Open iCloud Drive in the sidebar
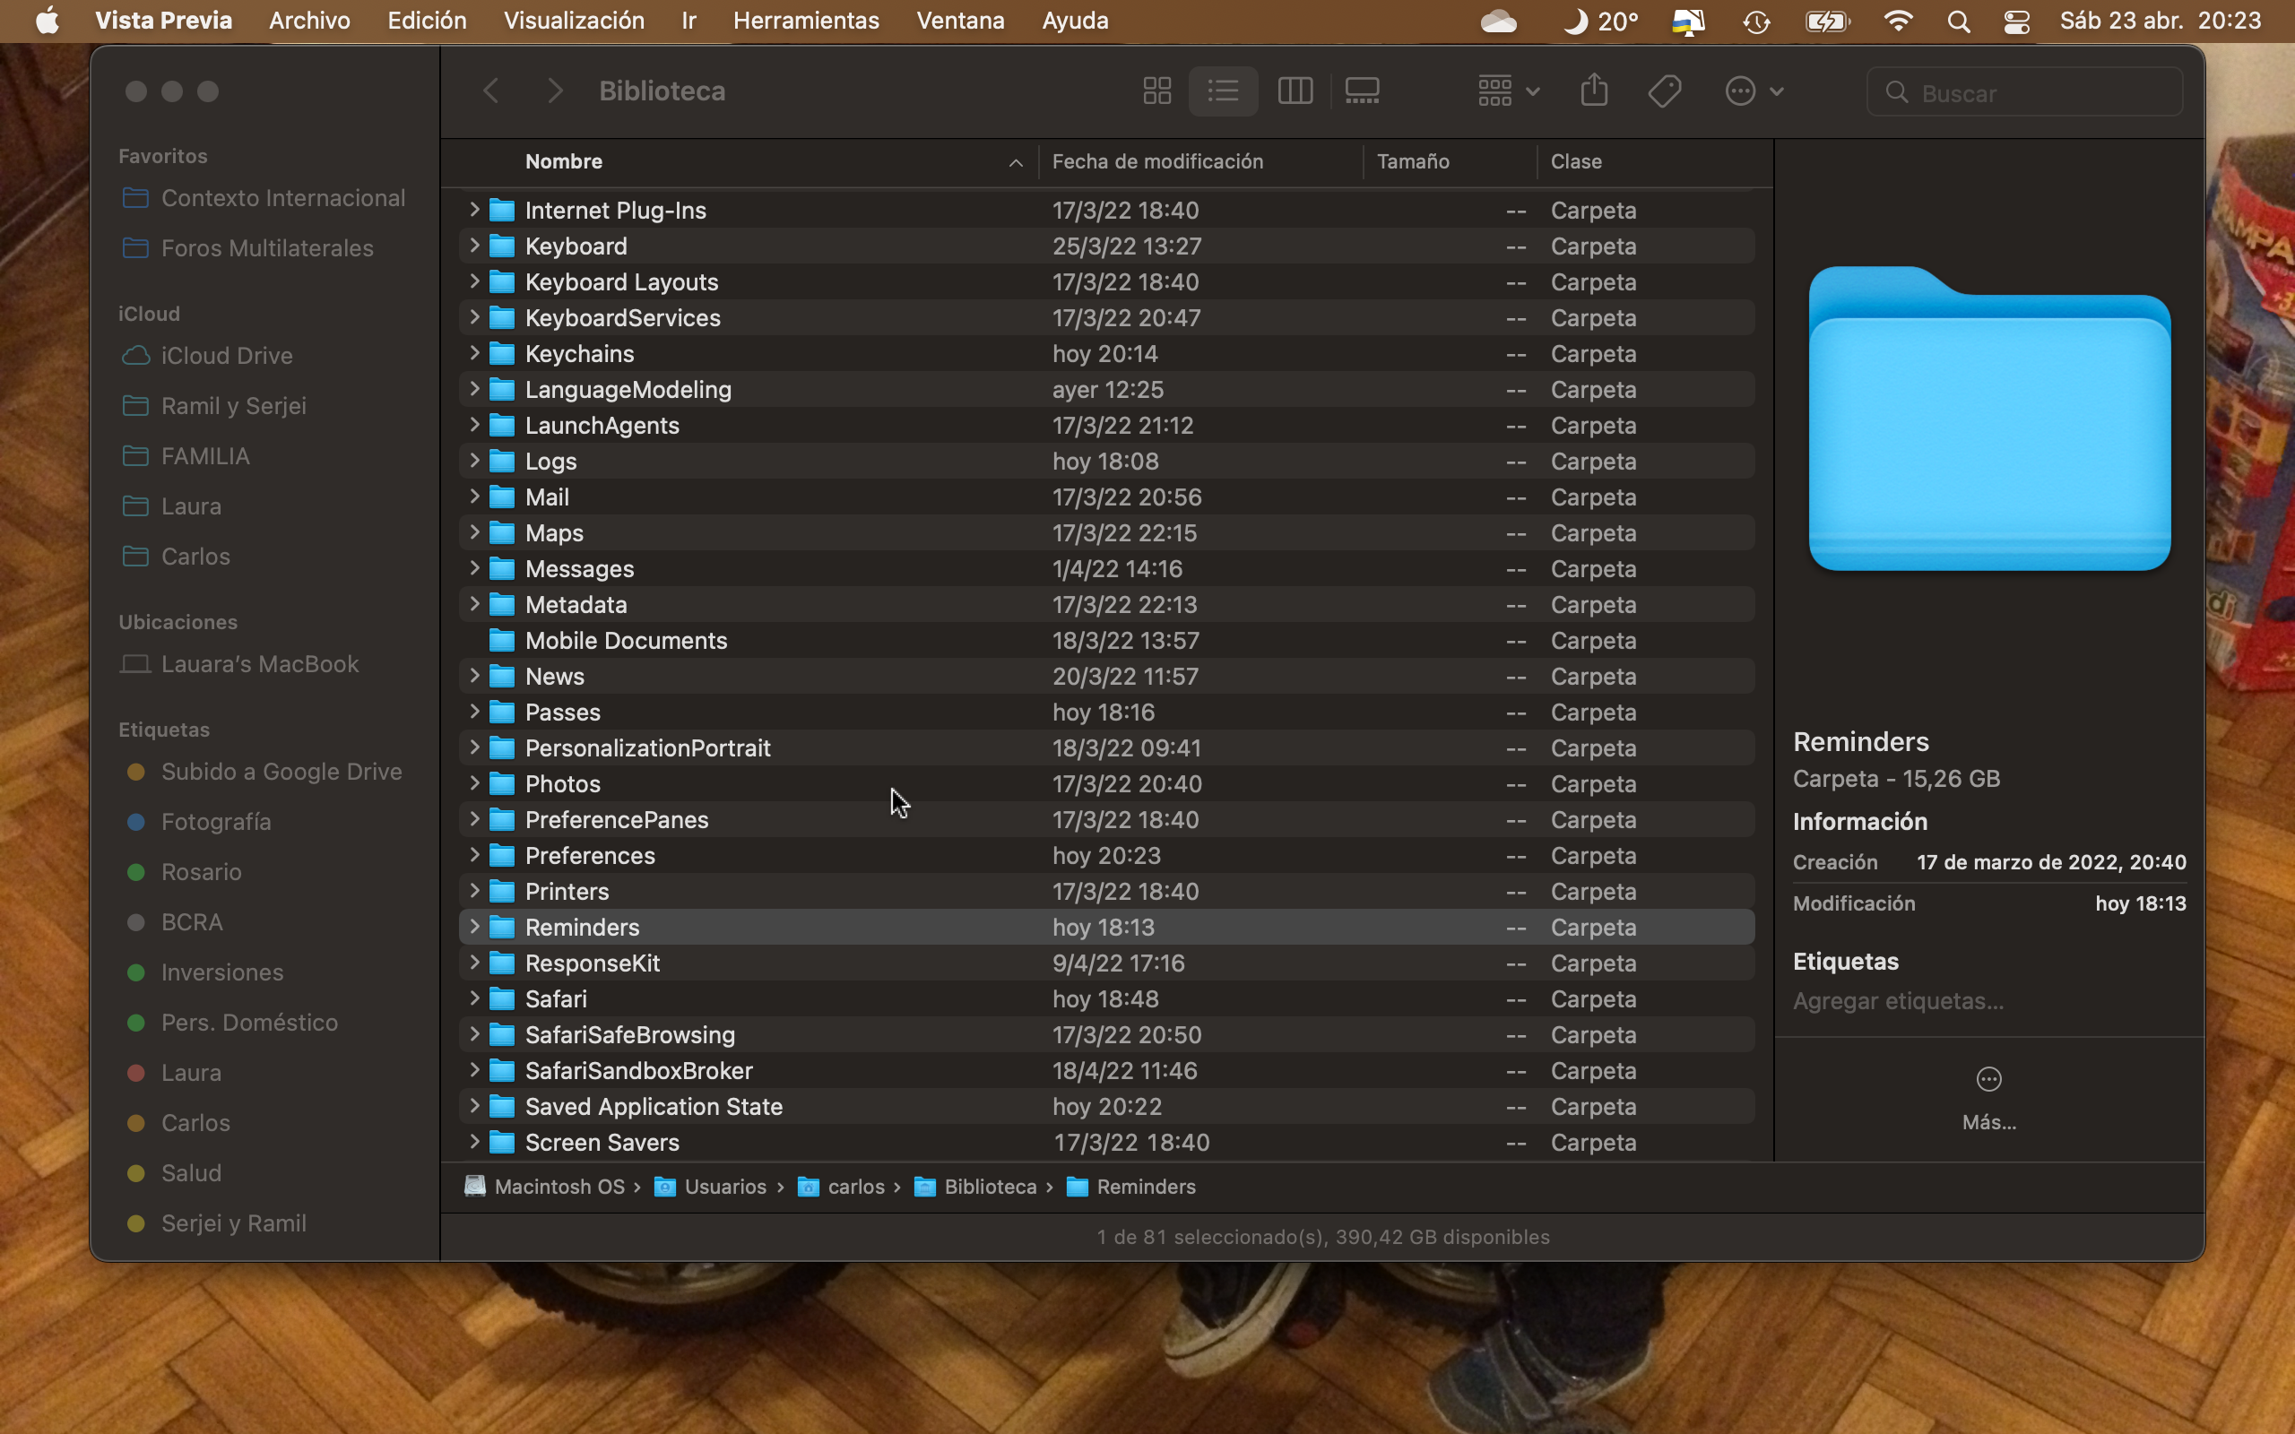Screen dimensions: 2295x1434 [x=226, y=356]
